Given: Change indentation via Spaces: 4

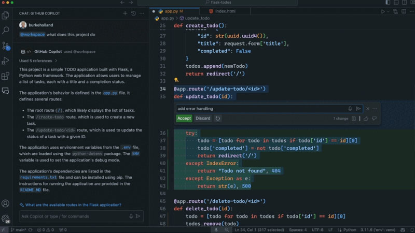Looking at the screenshot, I should point(298,229).
